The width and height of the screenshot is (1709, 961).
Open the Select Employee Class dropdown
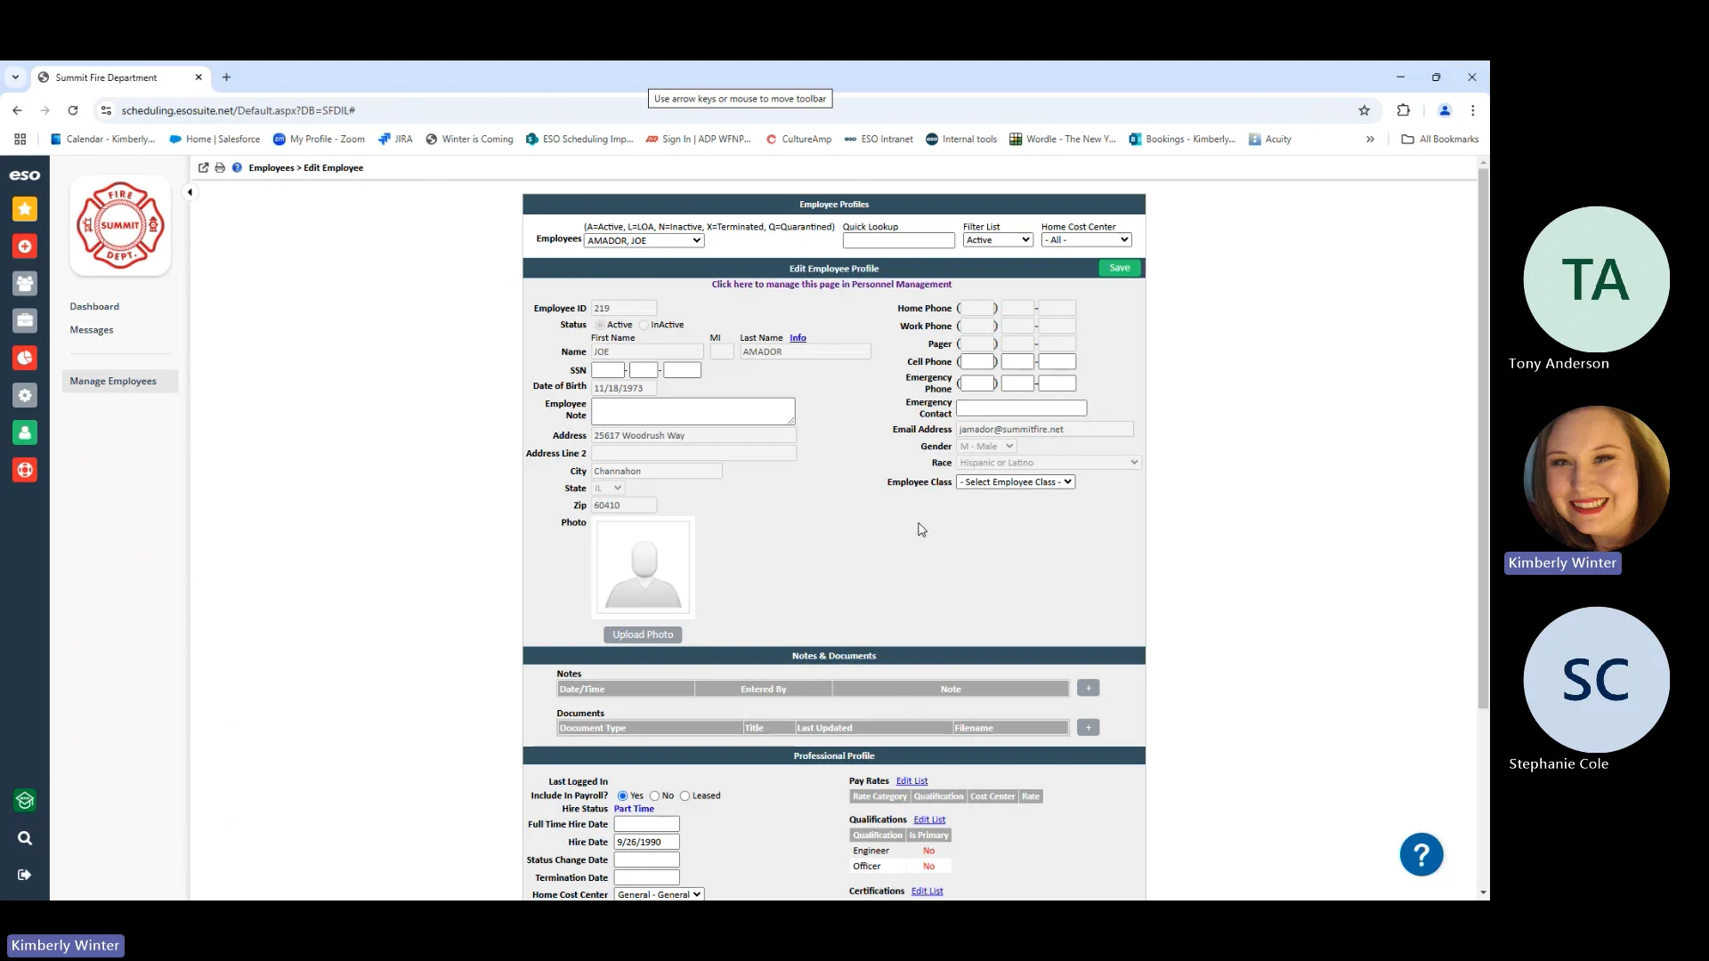[x=1015, y=482]
